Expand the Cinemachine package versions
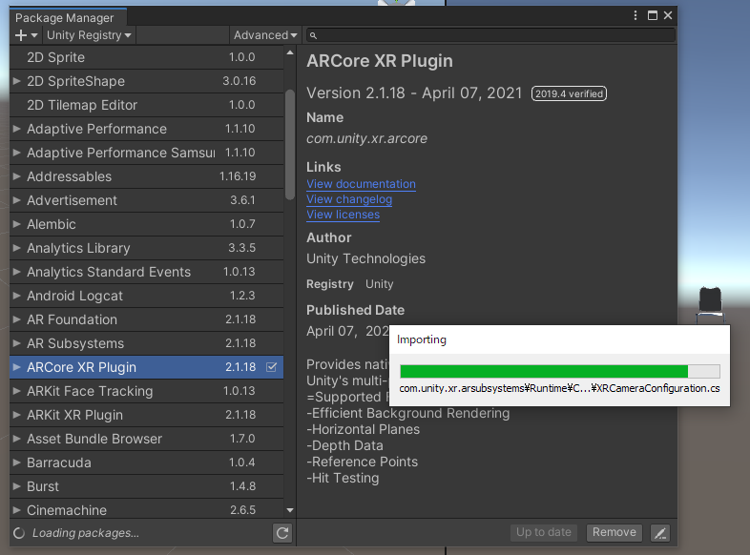 click(x=17, y=510)
